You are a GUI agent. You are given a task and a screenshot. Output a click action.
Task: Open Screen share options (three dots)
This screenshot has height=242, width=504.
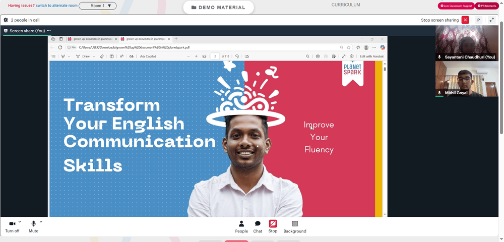coord(49,31)
